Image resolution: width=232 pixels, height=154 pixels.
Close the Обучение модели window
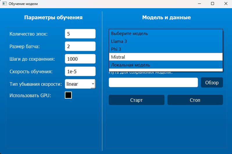pos(226,4)
